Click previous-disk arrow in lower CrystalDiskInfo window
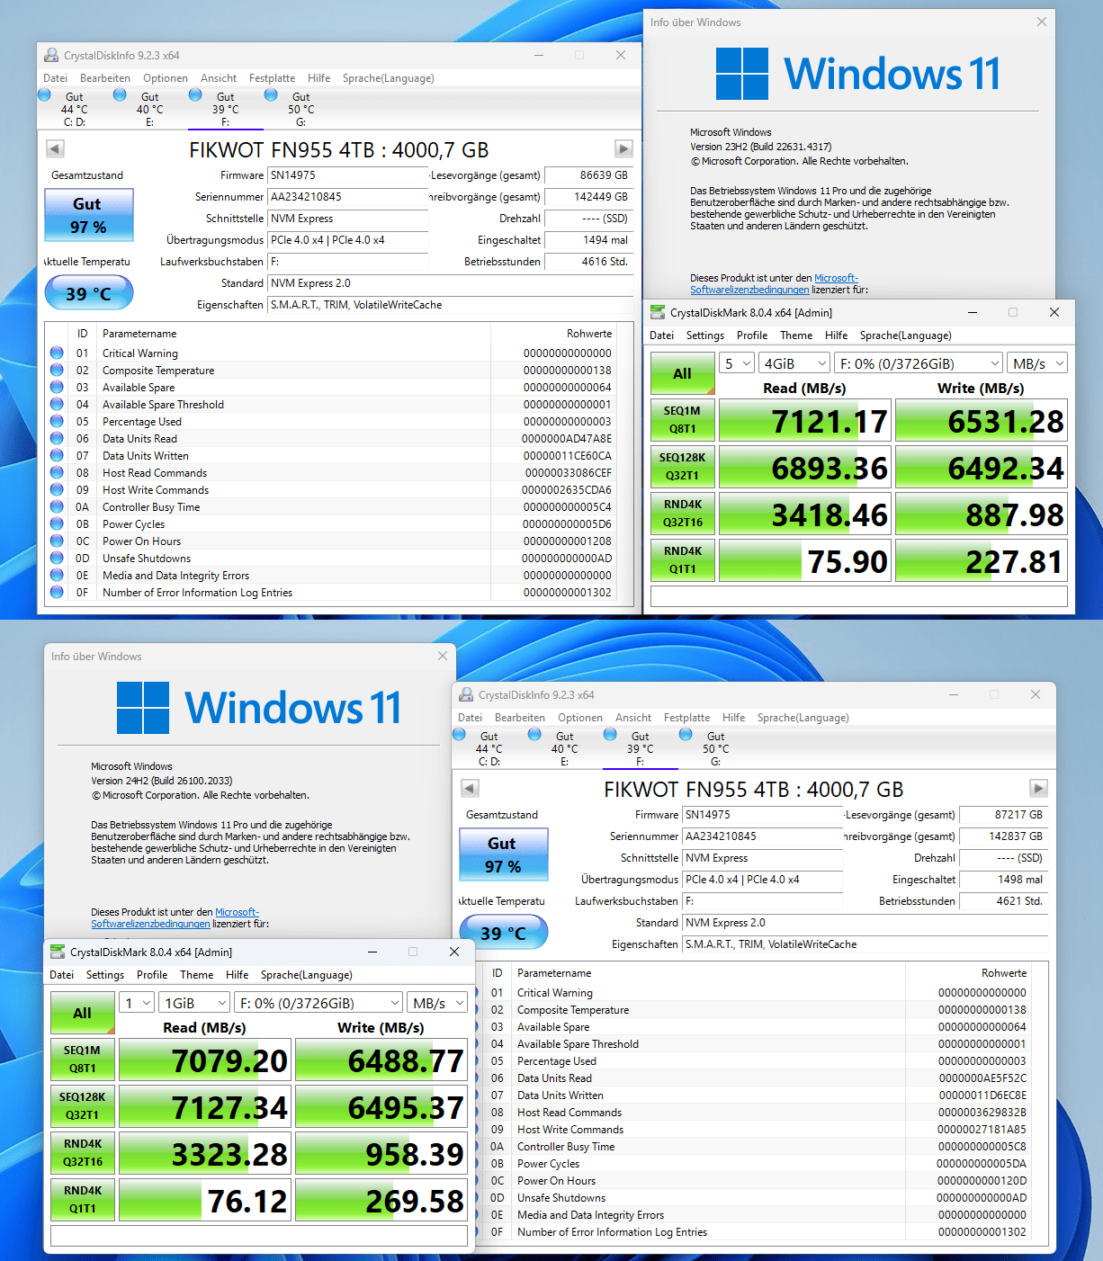 [x=470, y=788]
